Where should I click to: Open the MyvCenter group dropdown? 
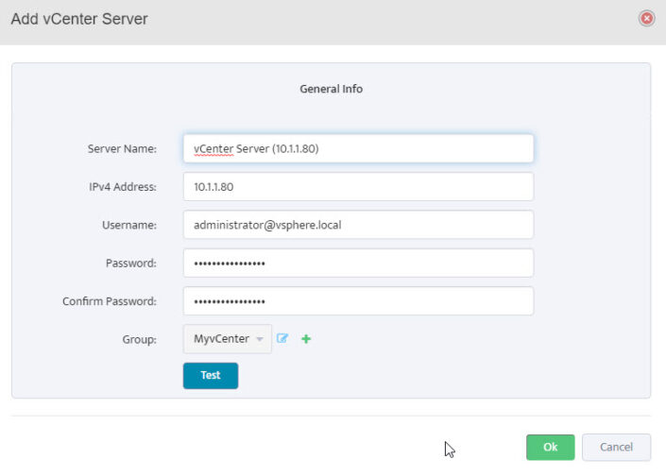click(220, 339)
